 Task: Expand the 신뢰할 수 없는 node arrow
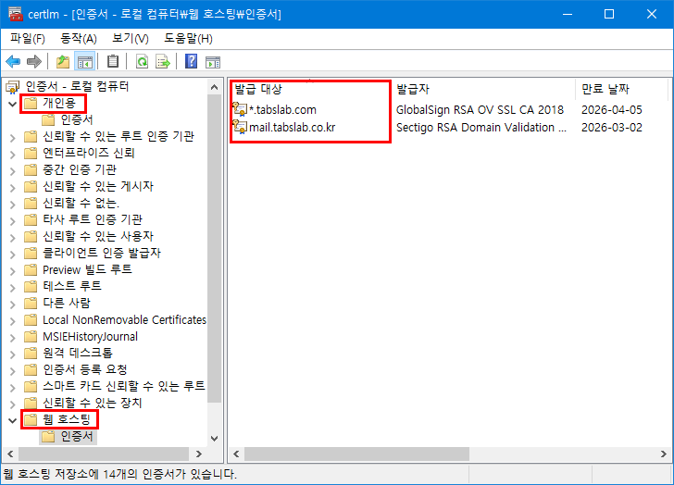point(12,205)
